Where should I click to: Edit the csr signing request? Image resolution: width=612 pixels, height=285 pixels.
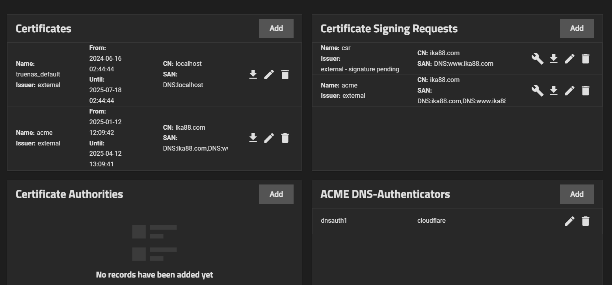[569, 59]
